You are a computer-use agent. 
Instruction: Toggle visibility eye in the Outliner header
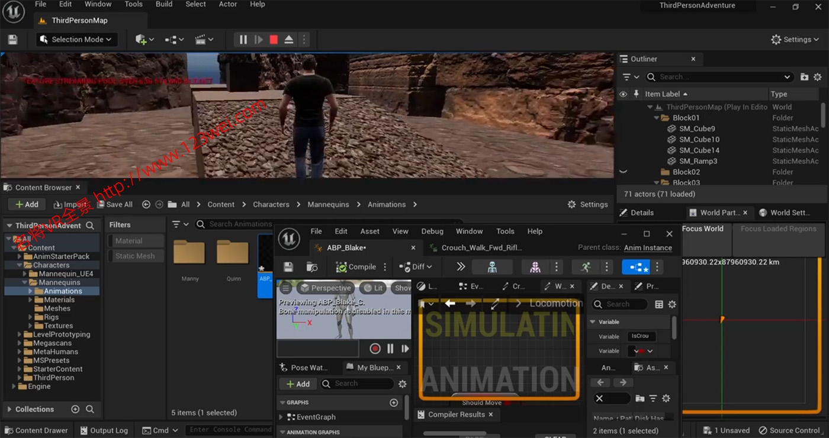(x=622, y=94)
